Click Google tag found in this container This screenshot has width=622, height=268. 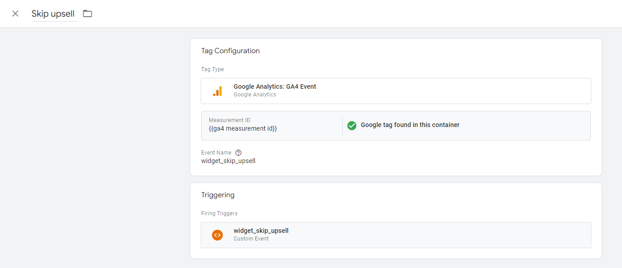coord(410,125)
